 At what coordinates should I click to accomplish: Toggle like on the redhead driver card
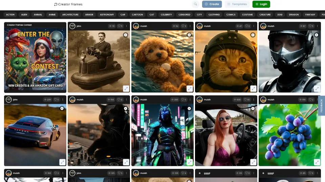pos(247,100)
